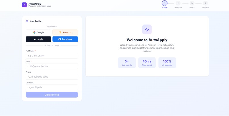The image size is (229, 116).
Task: Focus the Phone input field
Action: [x=52, y=77]
